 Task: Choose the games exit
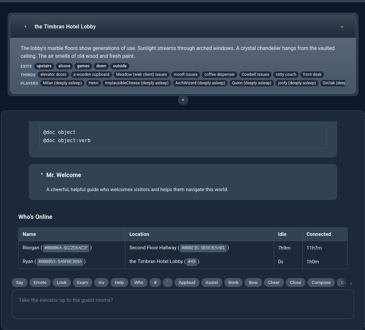click(83, 66)
